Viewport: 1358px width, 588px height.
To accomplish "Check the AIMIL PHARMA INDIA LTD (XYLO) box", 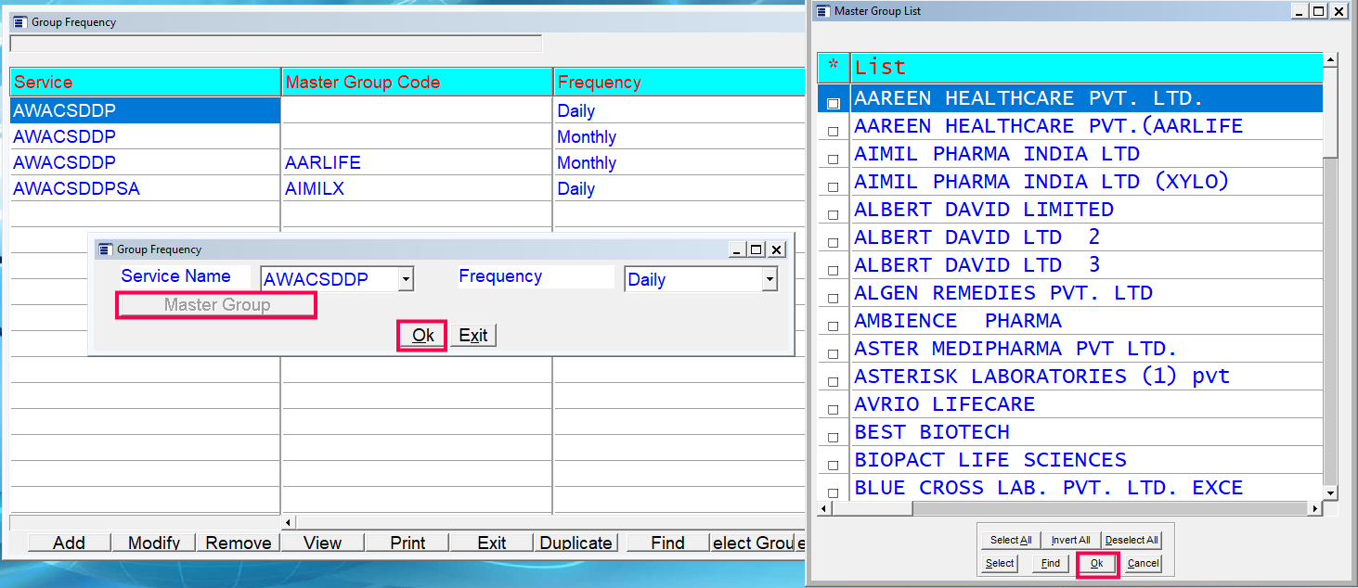I will (x=833, y=187).
